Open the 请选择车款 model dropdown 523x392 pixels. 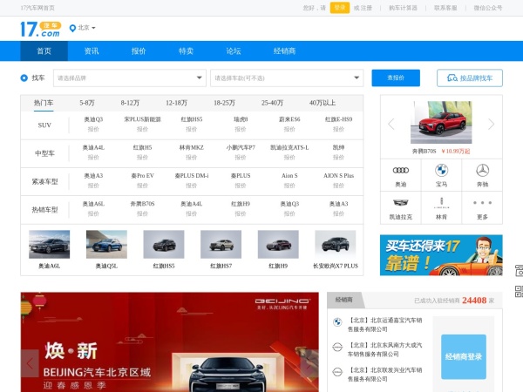coord(287,78)
